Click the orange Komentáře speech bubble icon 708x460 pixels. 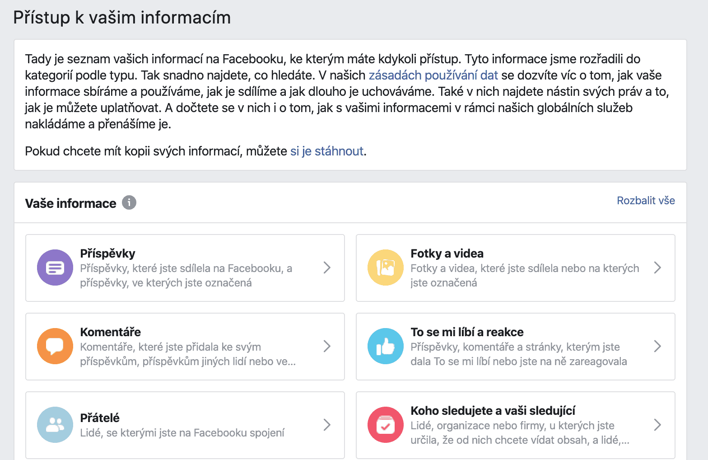click(x=55, y=346)
